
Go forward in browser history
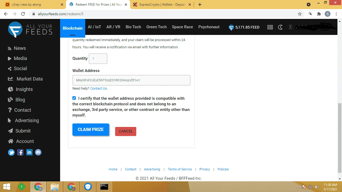tap(14, 14)
